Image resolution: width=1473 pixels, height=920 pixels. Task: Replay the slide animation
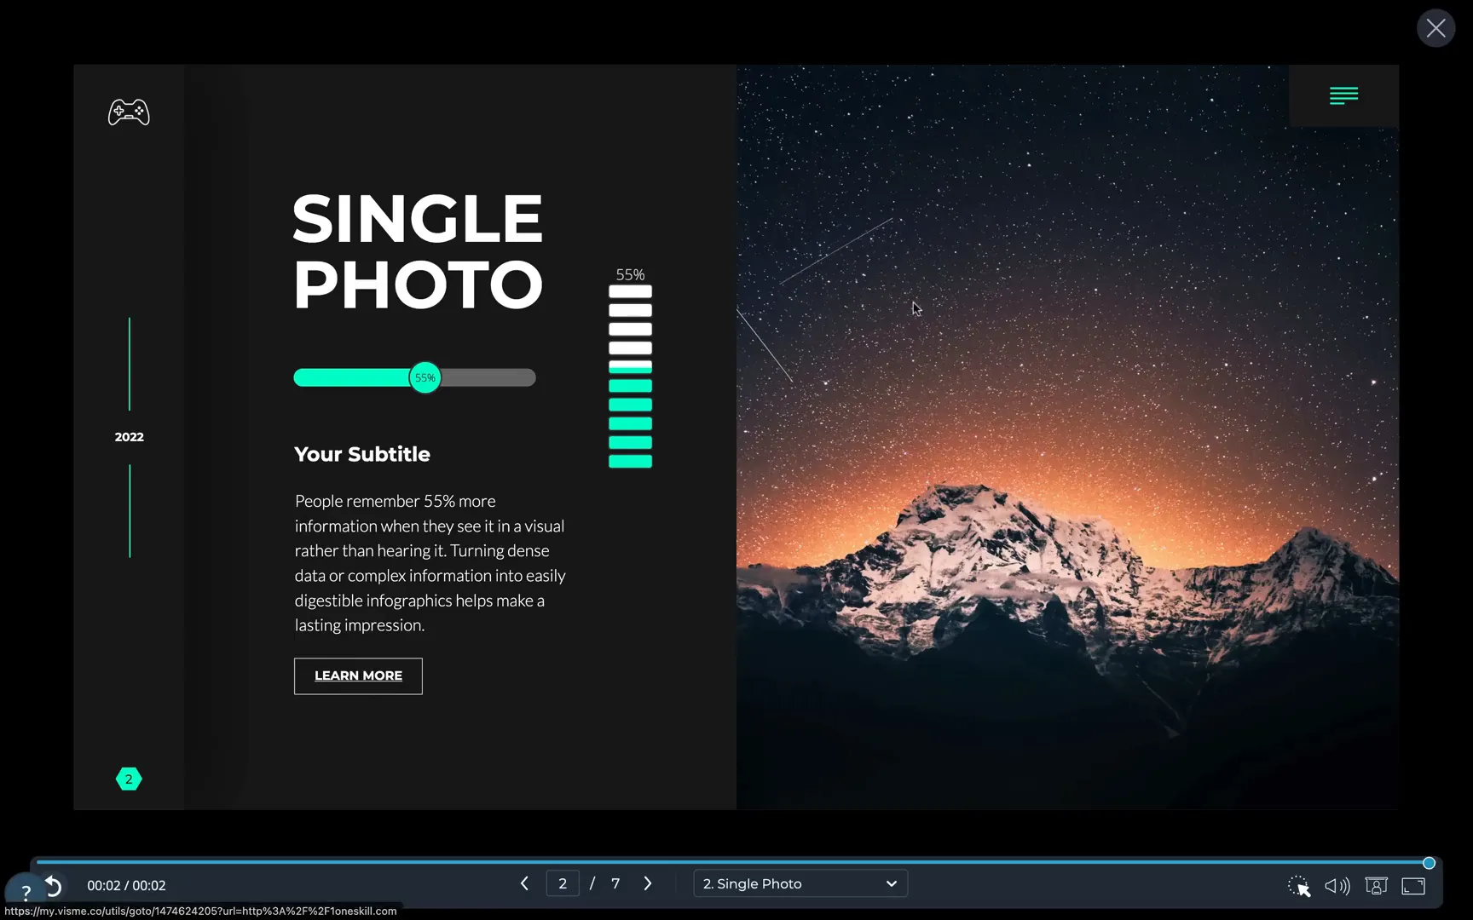[x=53, y=886]
